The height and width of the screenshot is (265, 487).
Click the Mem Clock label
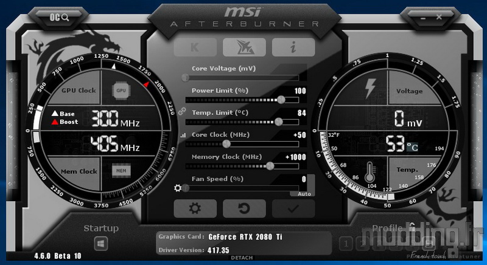click(79, 171)
